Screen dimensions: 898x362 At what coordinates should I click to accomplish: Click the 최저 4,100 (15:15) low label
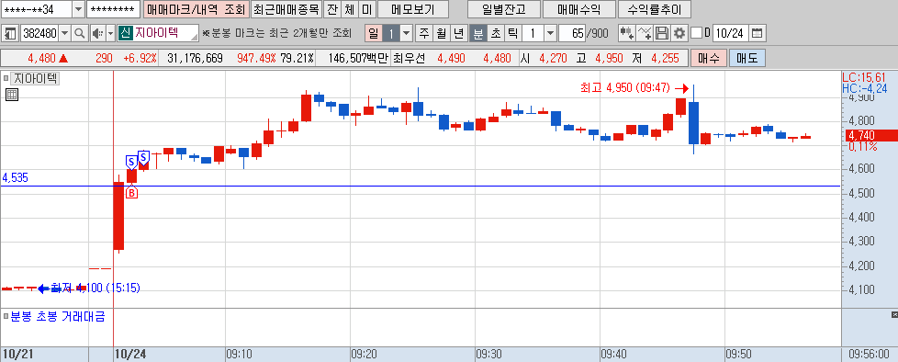[95, 288]
